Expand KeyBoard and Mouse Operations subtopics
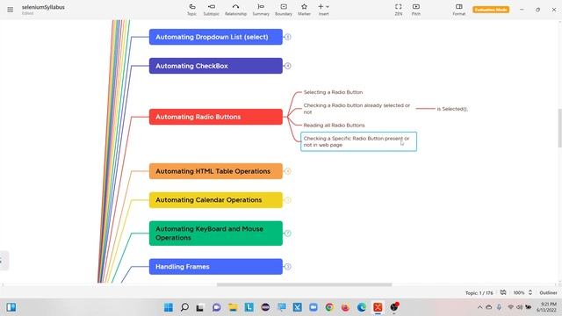 coord(287,233)
